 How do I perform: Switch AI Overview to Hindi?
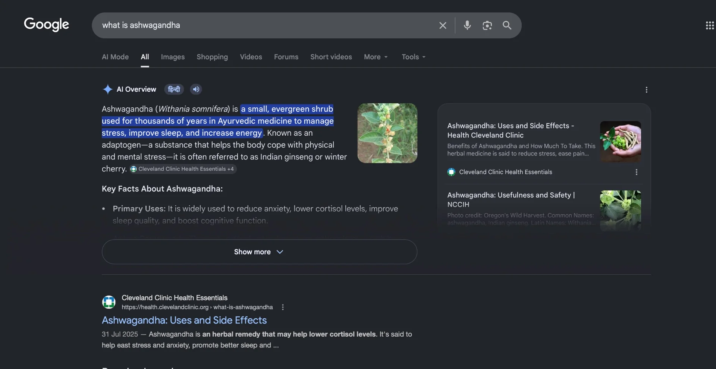click(x=174, y=89)
